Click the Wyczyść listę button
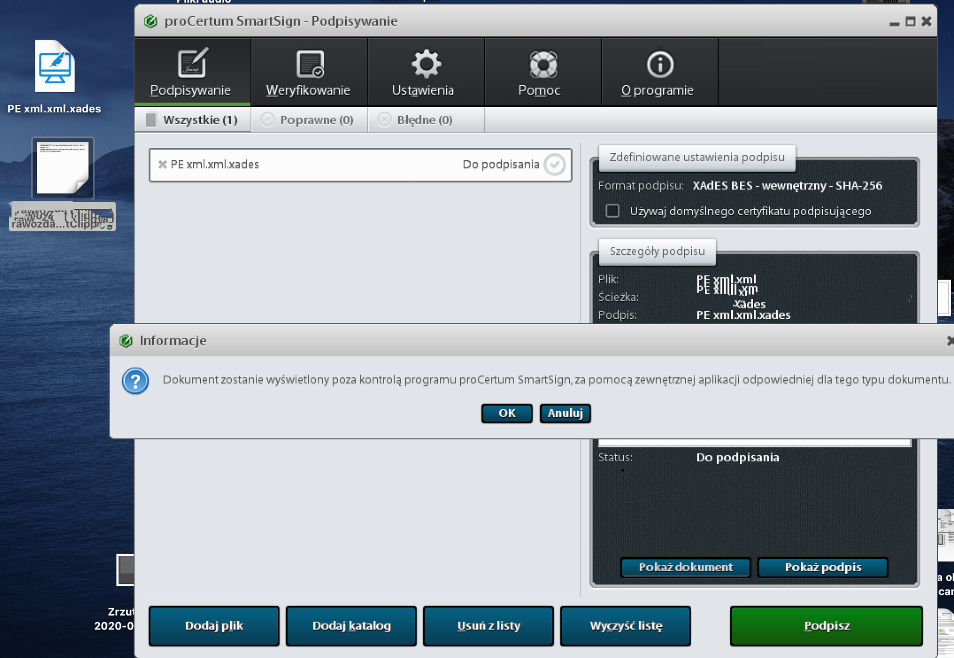954x658 pixels. [626, 626]
